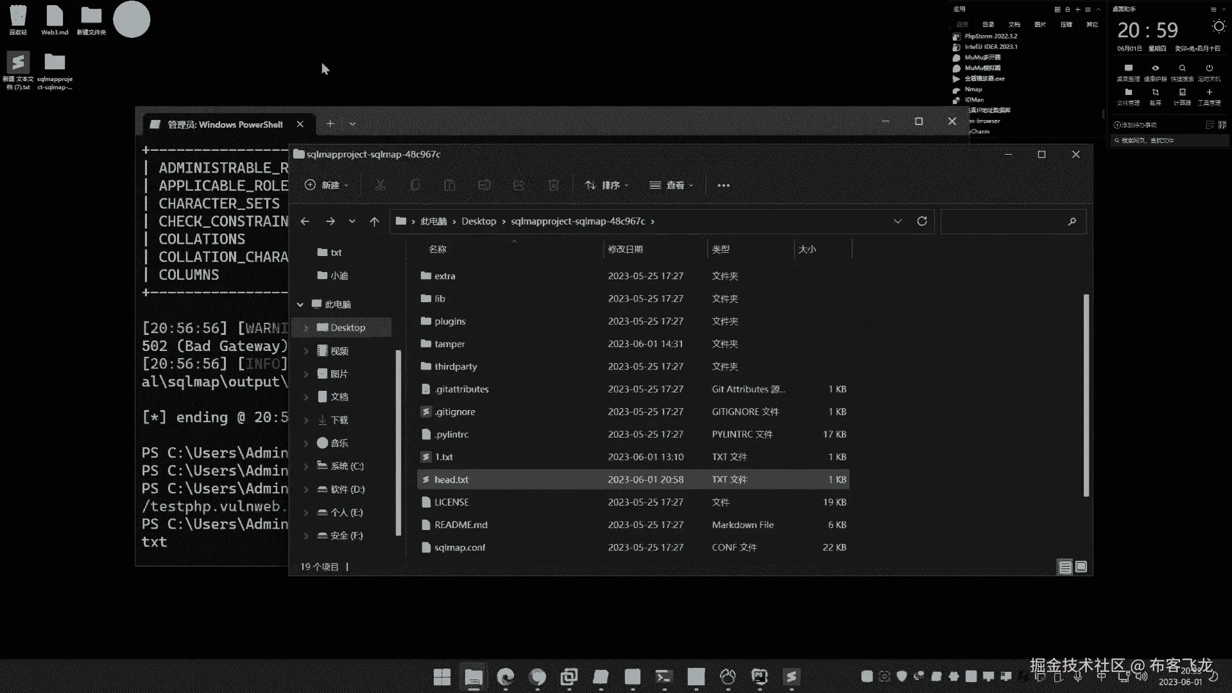This screenshot has height=693, width=1232.
Task: Collapse the 此电脑 tree node
Action: tap(300, 305)
